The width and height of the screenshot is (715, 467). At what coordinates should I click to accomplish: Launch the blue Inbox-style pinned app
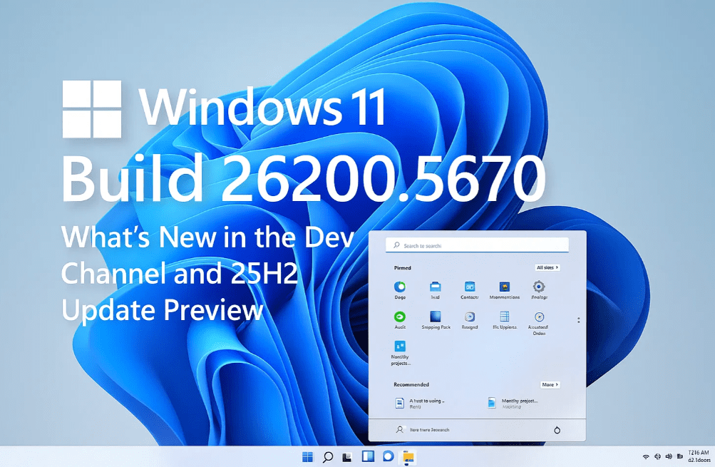[435, 289]
